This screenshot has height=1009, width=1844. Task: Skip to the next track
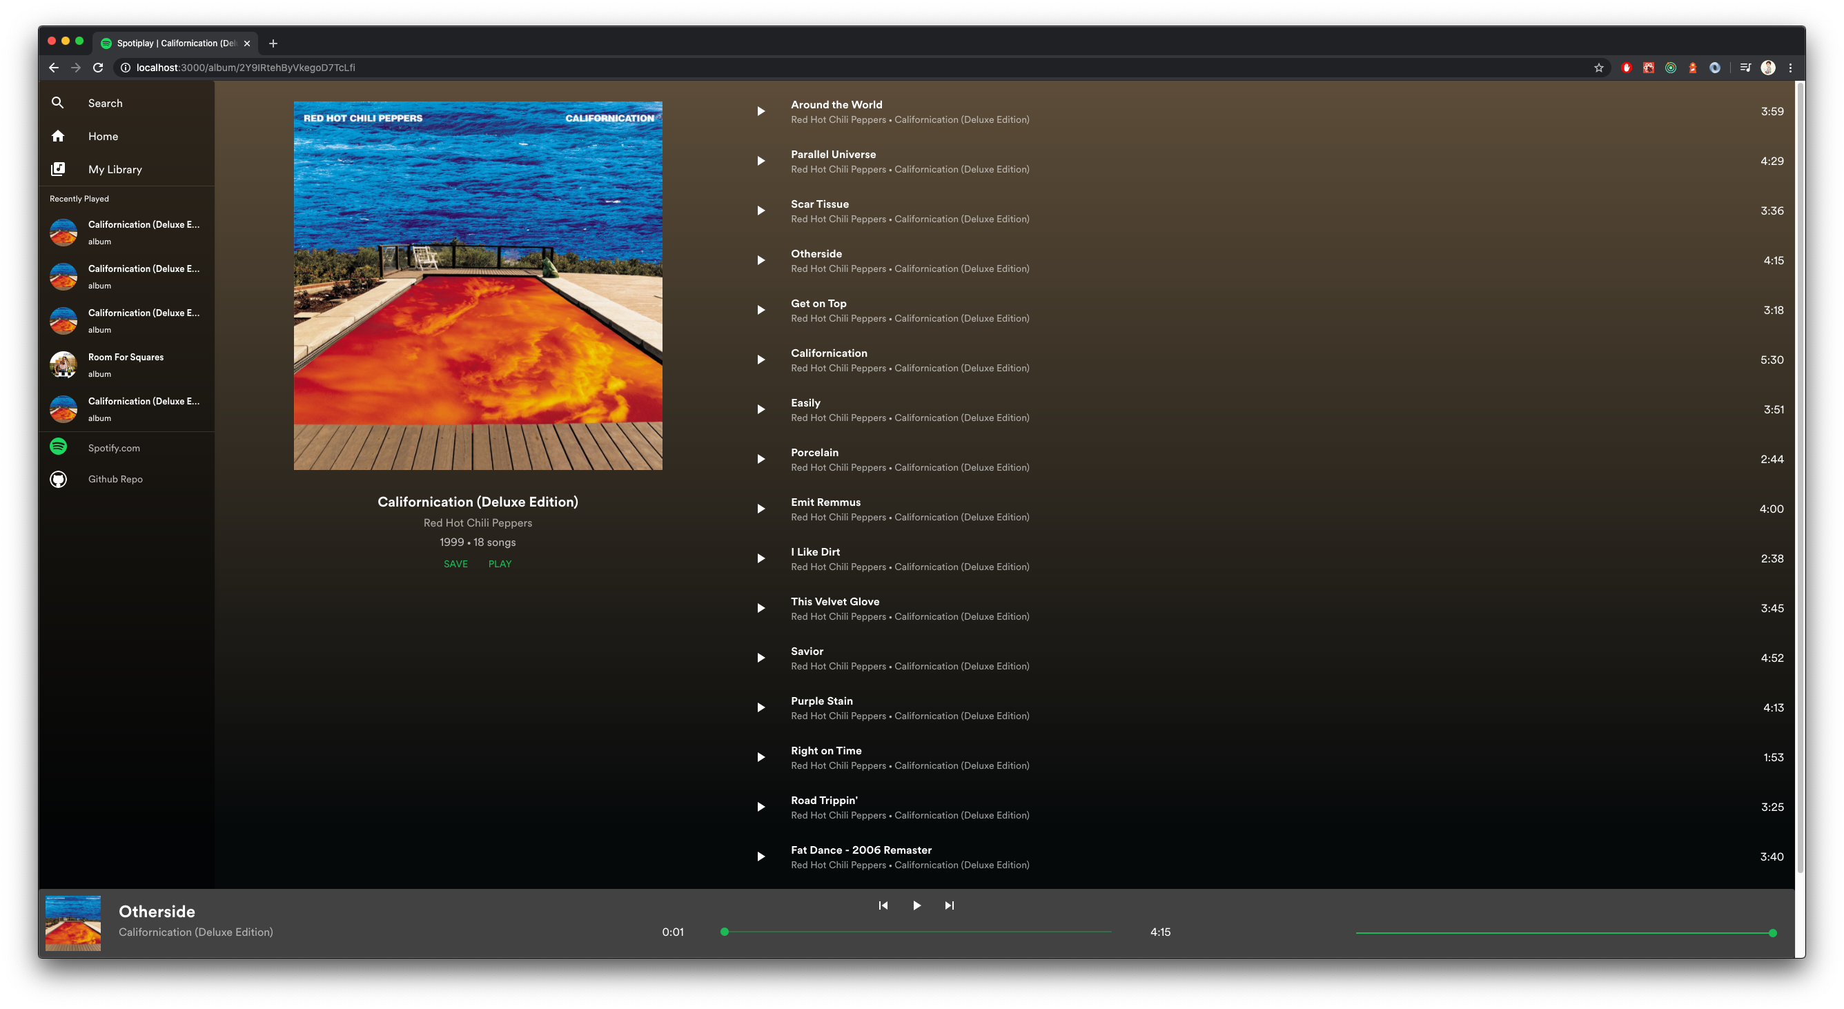coord(949,905)
